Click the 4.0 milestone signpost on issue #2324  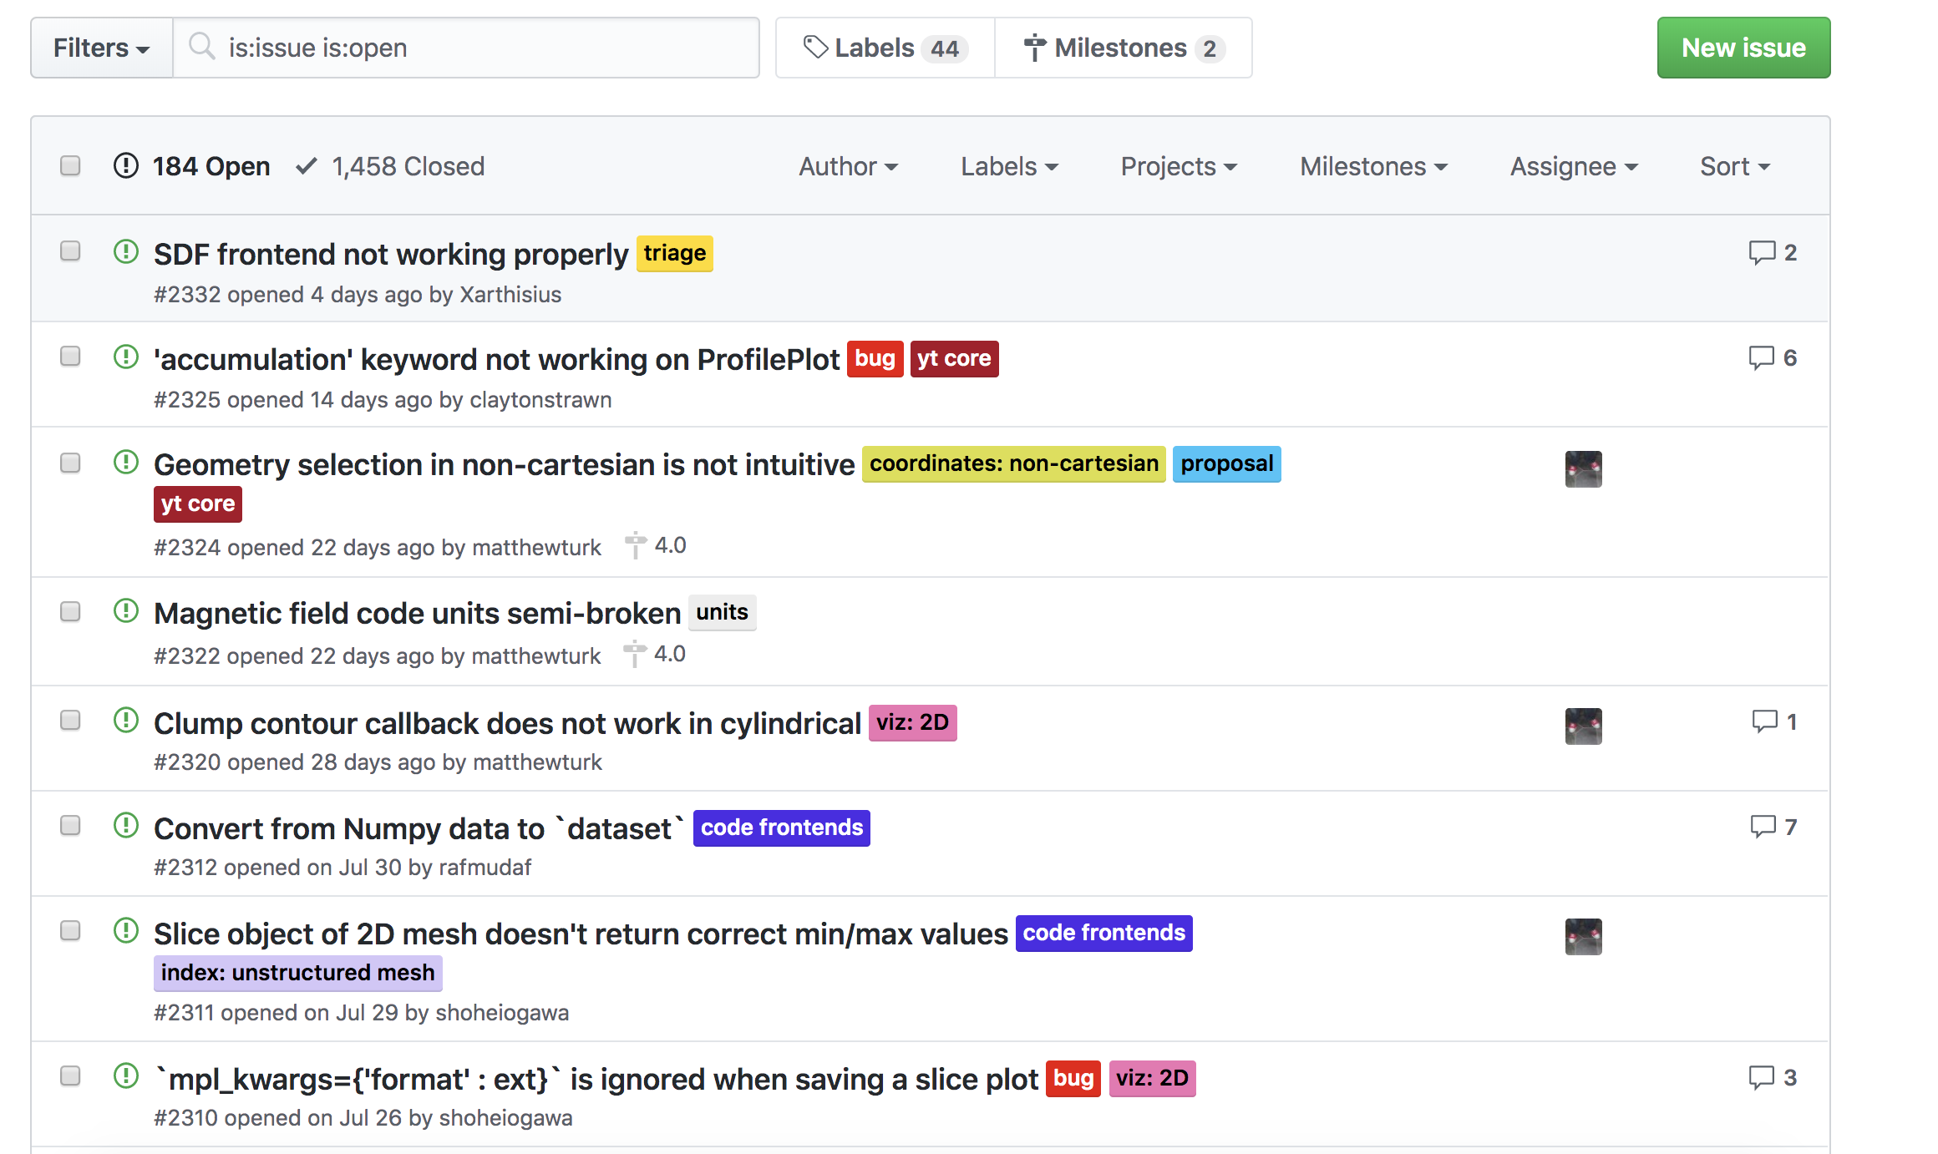[636, 546]
